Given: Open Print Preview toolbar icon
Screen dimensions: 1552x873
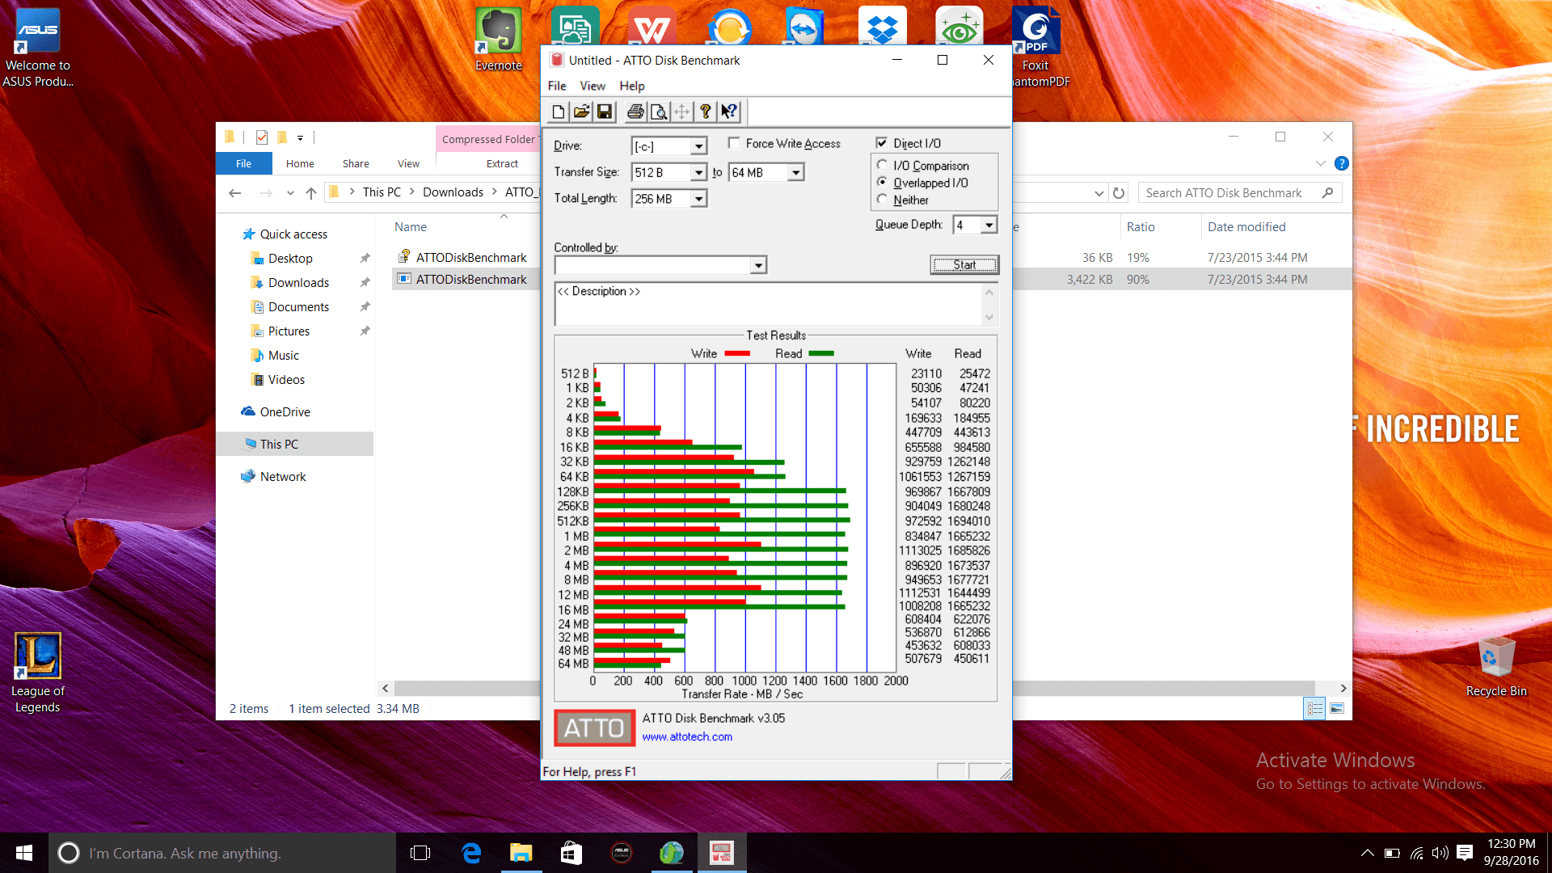Looking at the screenshot, I should 659,112.
